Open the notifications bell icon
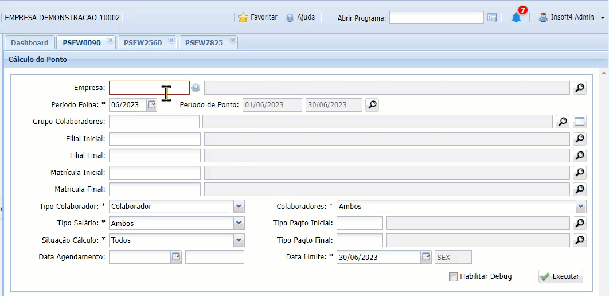 coord(516,17)
